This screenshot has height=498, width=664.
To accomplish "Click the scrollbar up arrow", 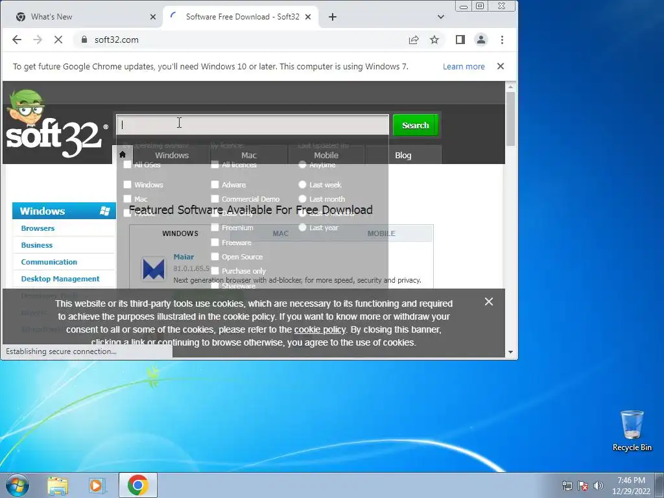I will (510, 87).
